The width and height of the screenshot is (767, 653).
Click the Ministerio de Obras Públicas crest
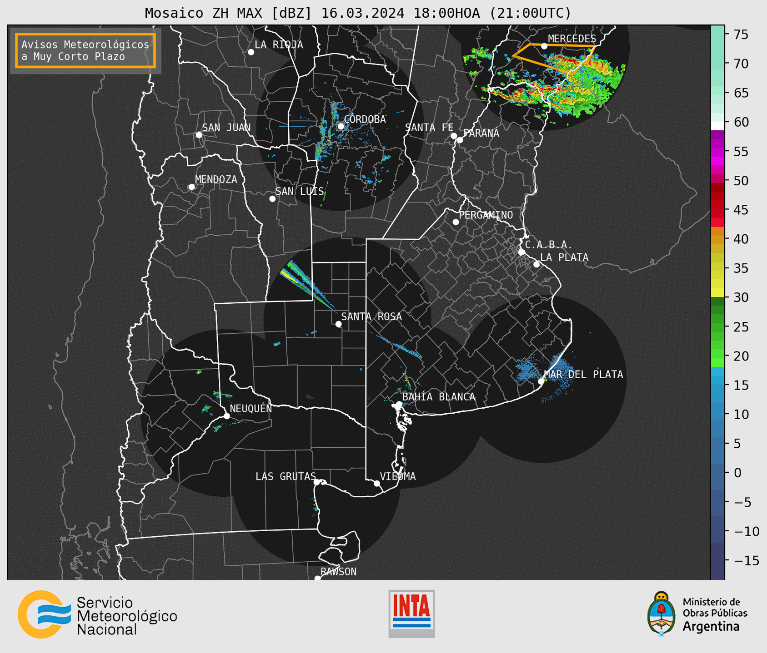(662, 614)
